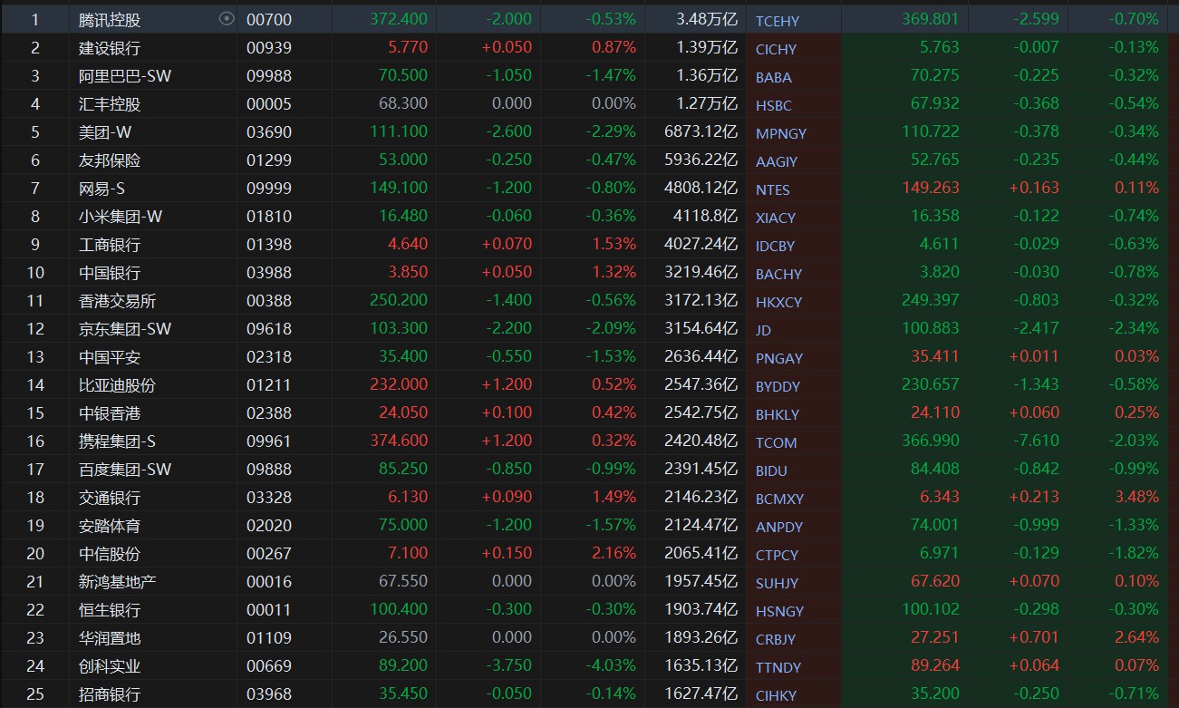Click the ANPDY ticker symbol
The height and width of the screenshot is (708, 1179).
778,527
